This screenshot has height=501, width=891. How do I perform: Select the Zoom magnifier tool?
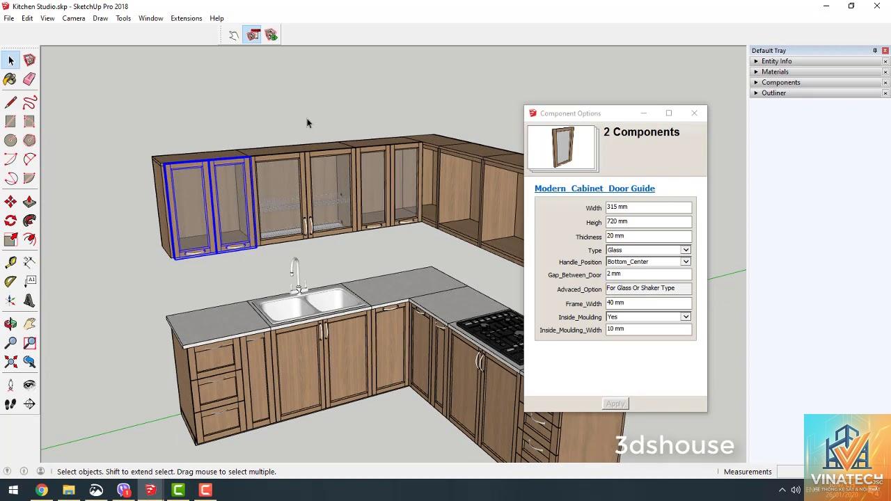coord(10,342)
